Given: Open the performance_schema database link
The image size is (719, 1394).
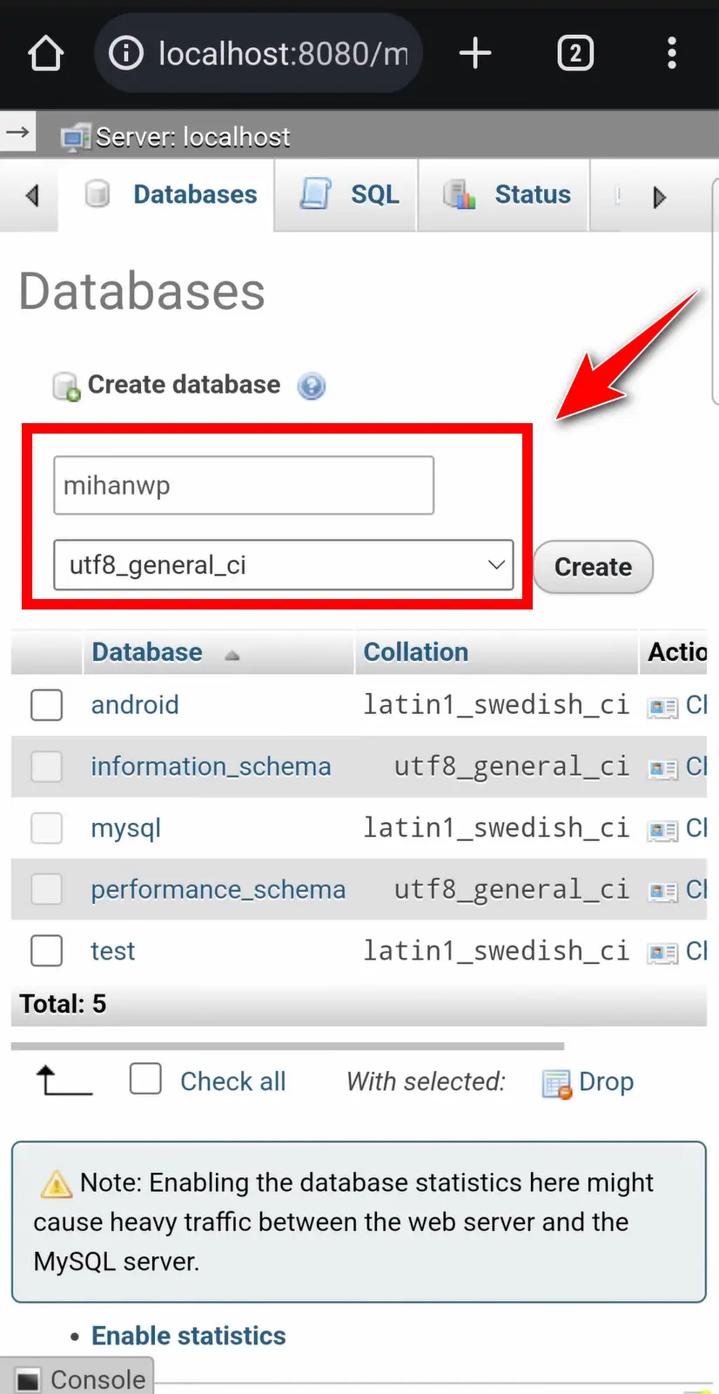Looking at the screenshot, I should [218, 889].
